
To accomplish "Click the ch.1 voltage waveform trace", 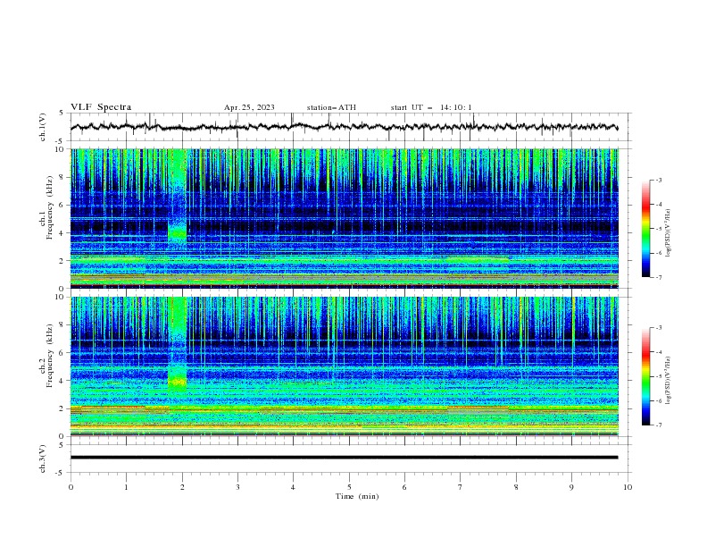I will [344, 127].
